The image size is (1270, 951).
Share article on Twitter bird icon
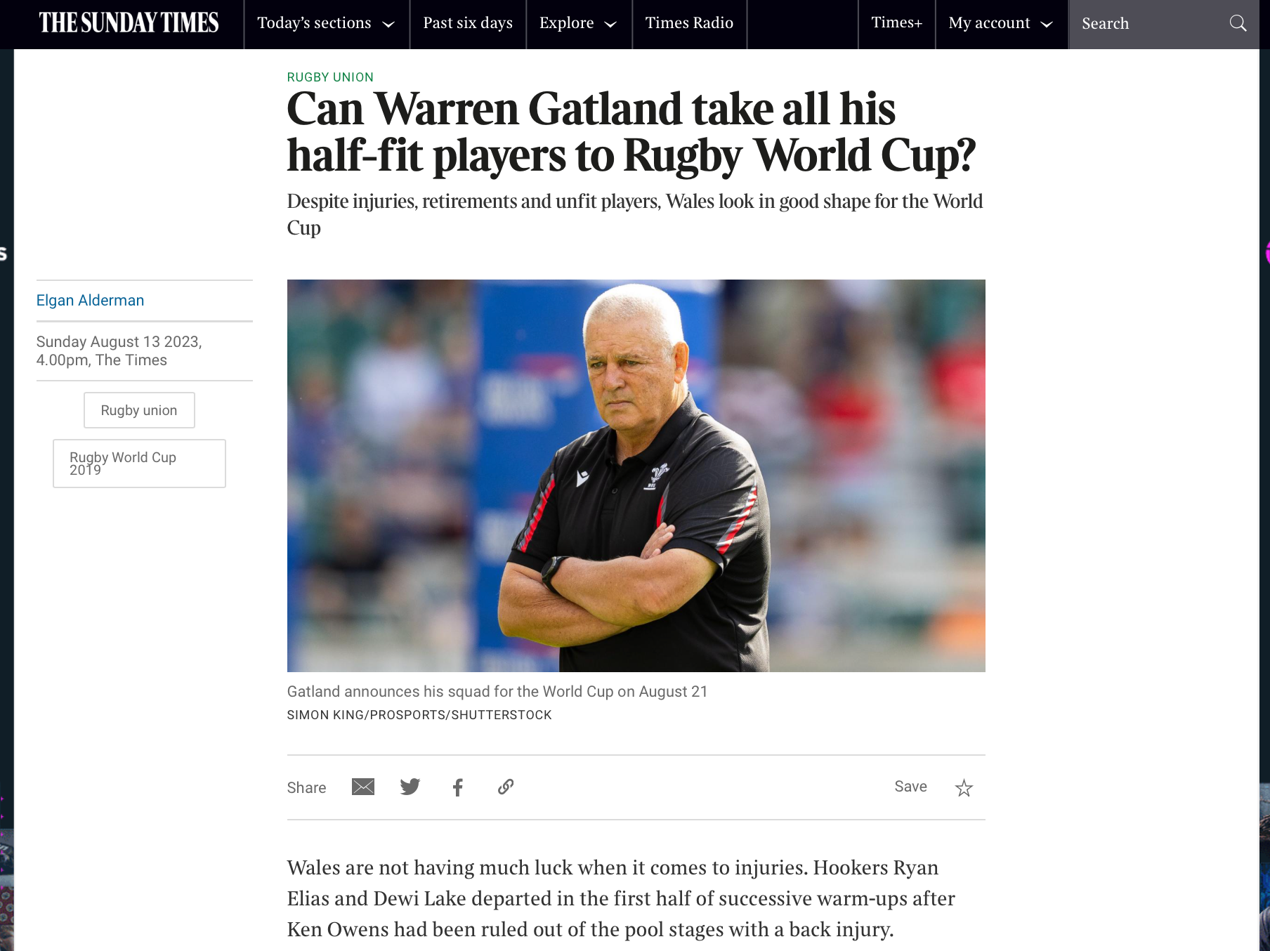[x=410, y=787]
